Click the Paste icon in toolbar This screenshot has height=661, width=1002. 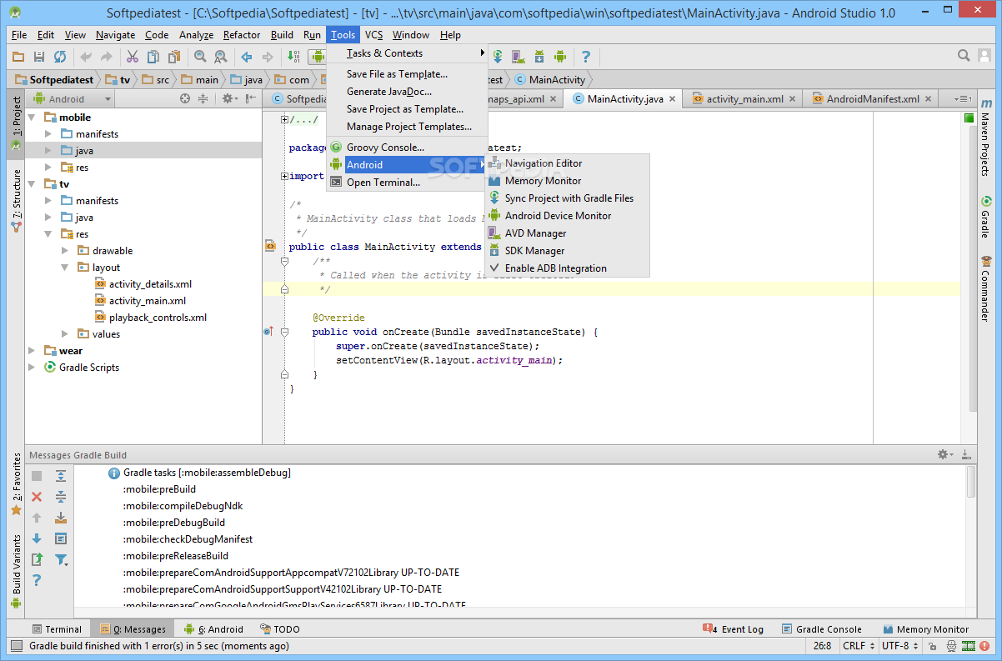[174, 57]
